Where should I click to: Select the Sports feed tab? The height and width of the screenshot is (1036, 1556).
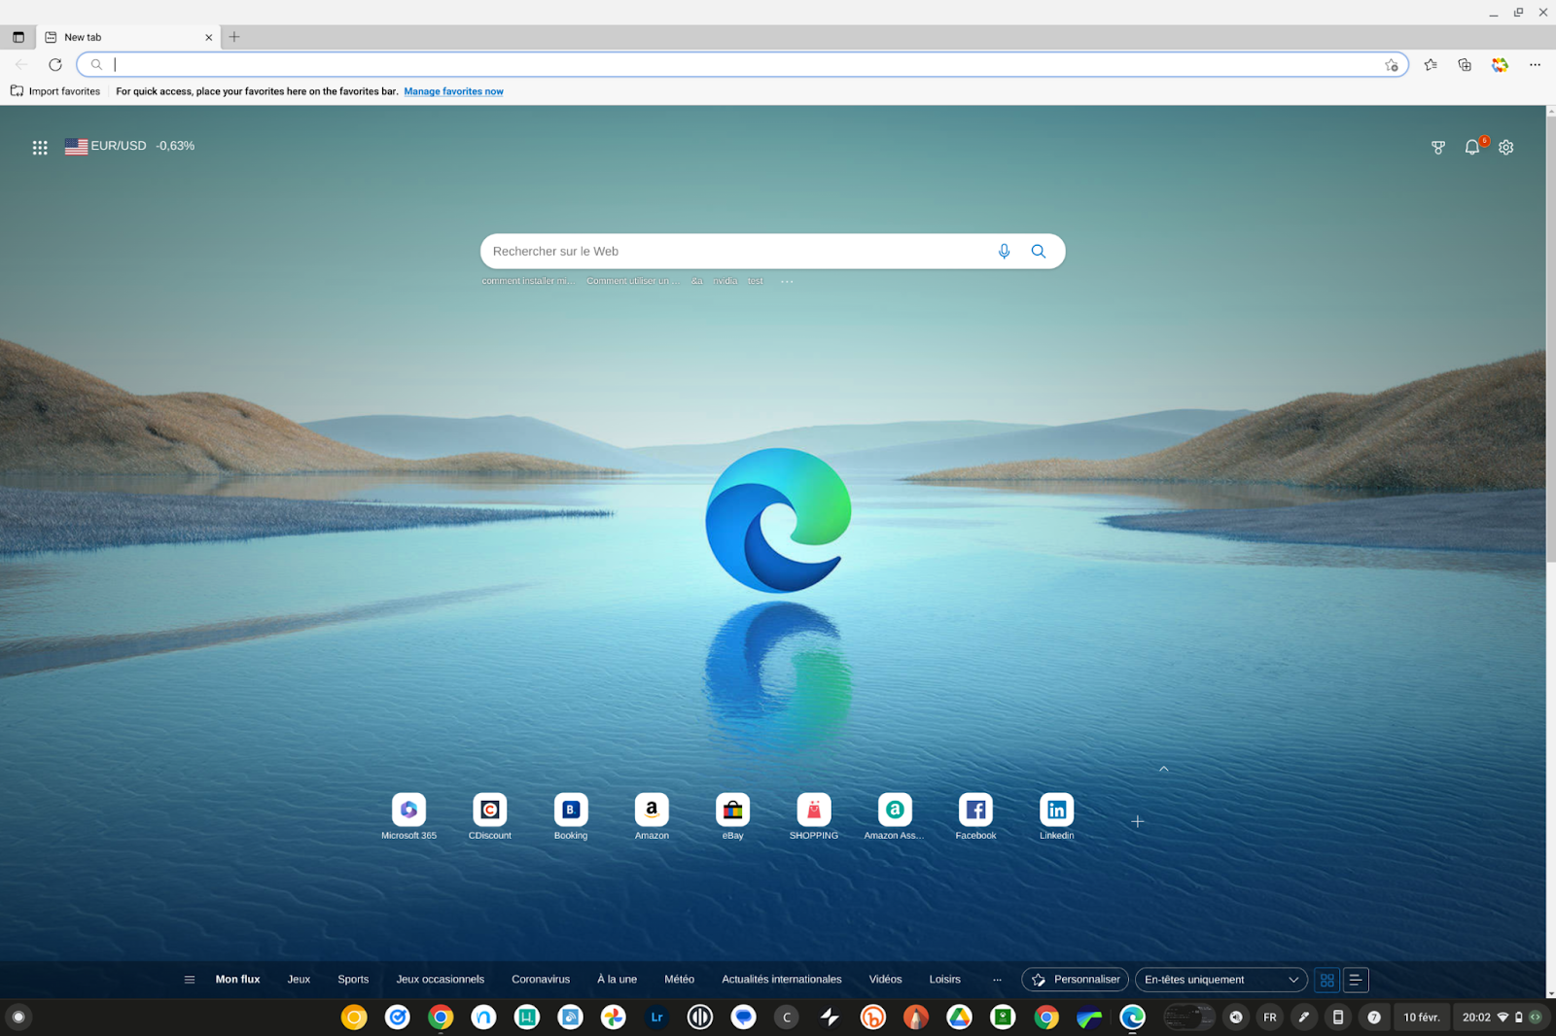353,980
